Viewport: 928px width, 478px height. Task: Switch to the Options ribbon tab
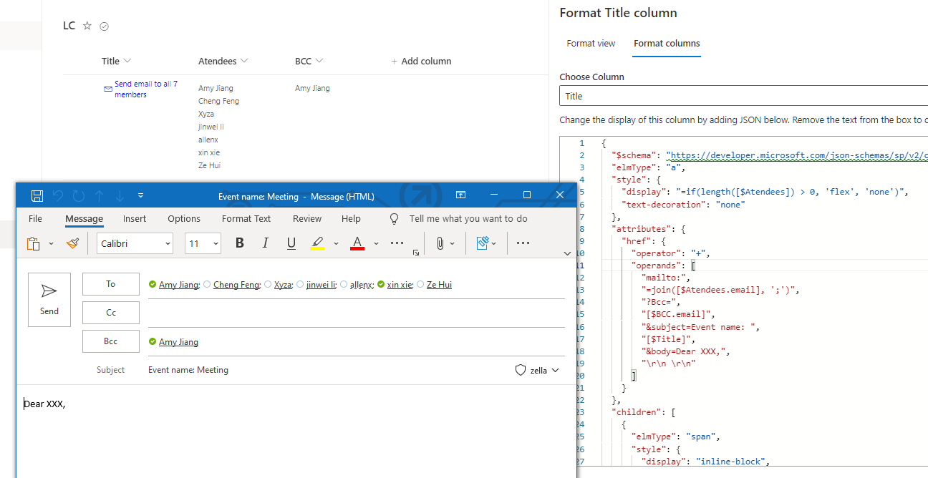pos(184,219)
